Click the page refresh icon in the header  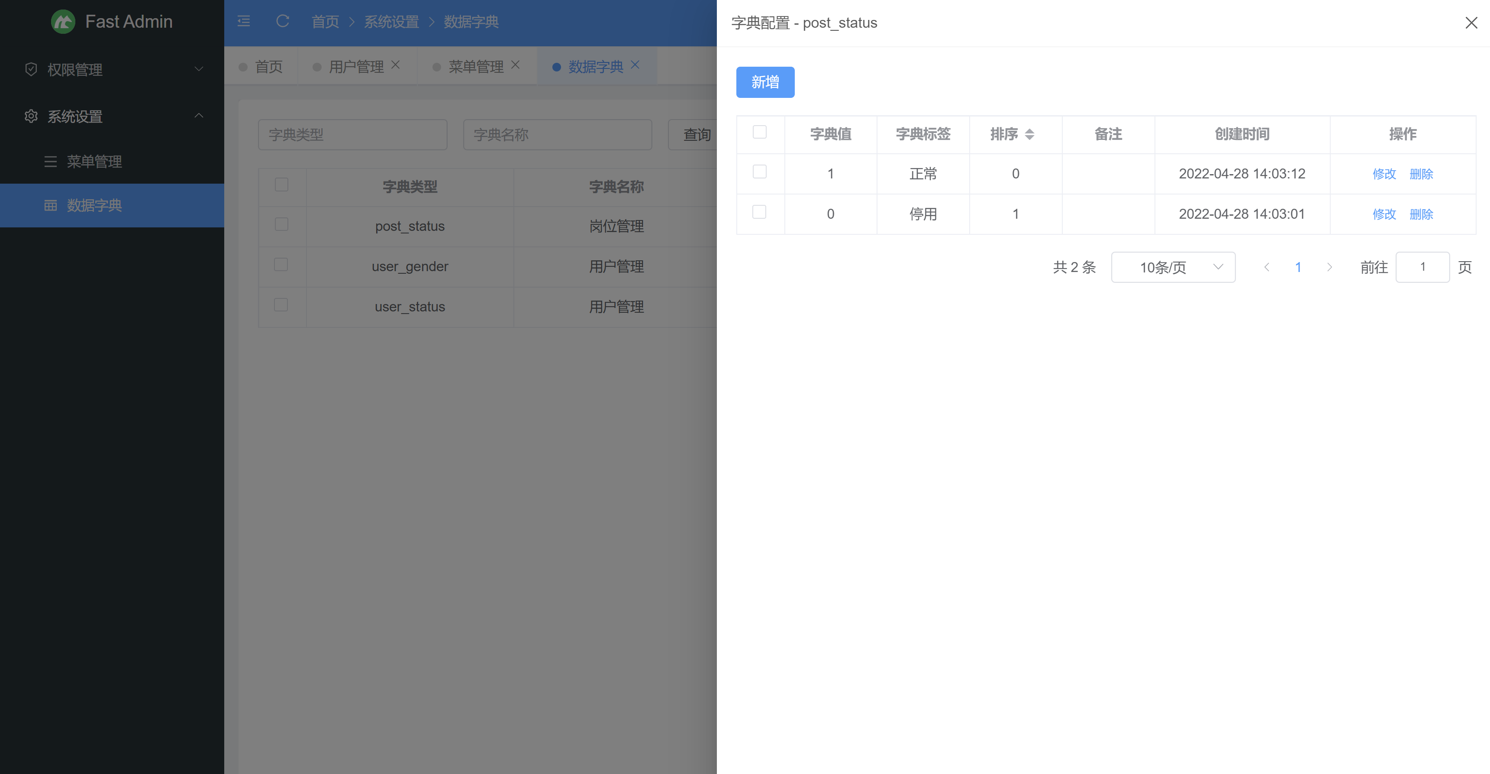282,21
